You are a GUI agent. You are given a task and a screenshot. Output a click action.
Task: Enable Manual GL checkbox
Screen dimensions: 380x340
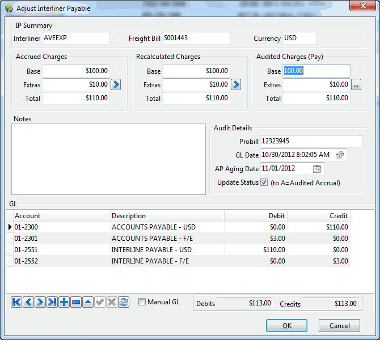click(x=142, y=302)
